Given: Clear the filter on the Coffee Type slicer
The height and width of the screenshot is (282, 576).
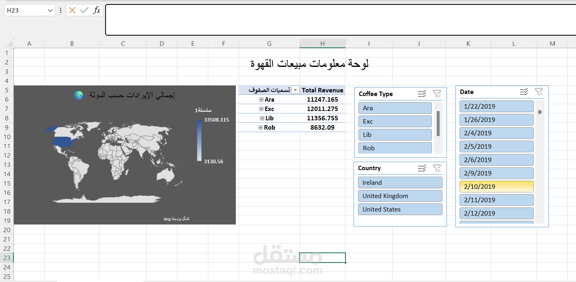Looking at the screenshot, I should [437, 94].
